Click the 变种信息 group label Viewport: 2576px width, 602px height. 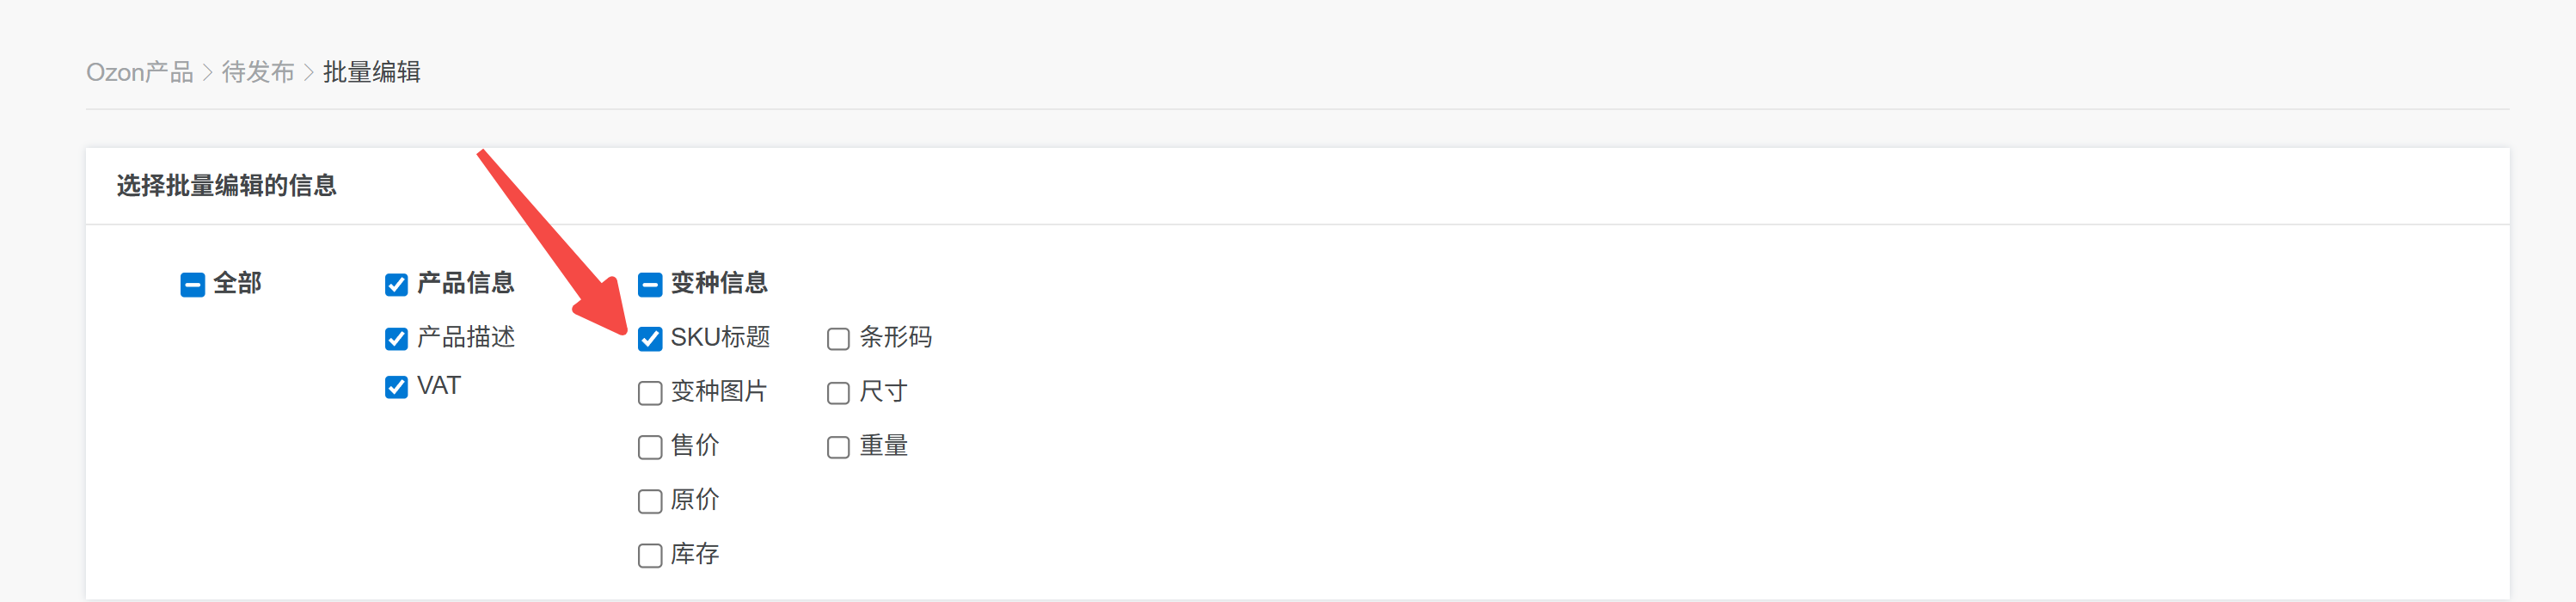pos(719,283)
